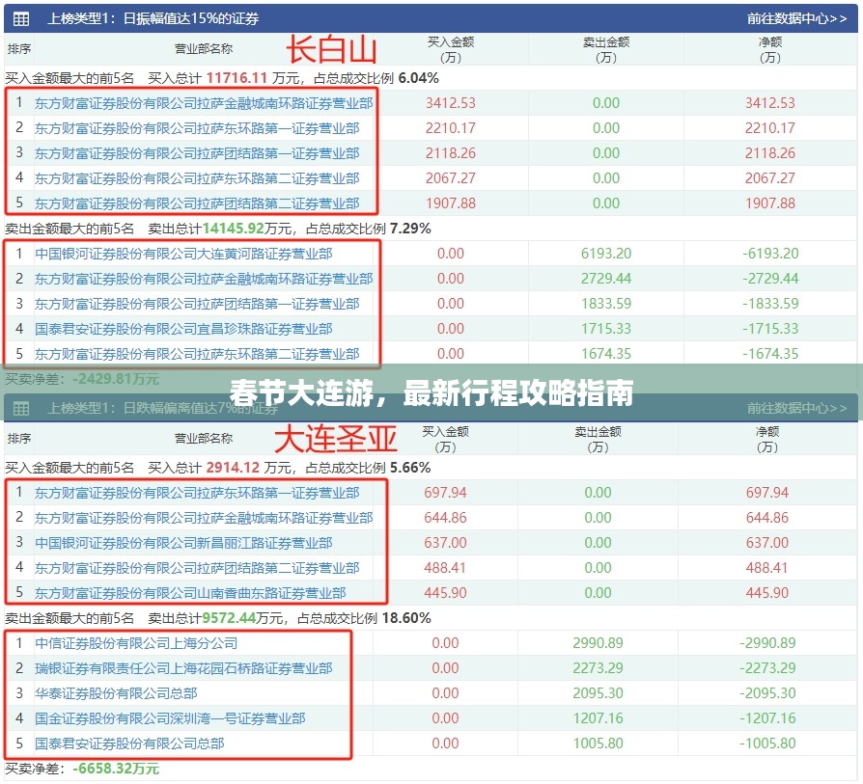Viewport: 863px width, 784px height.
Task: Click sell amount cell 2990.89
Action: [598, 643]
